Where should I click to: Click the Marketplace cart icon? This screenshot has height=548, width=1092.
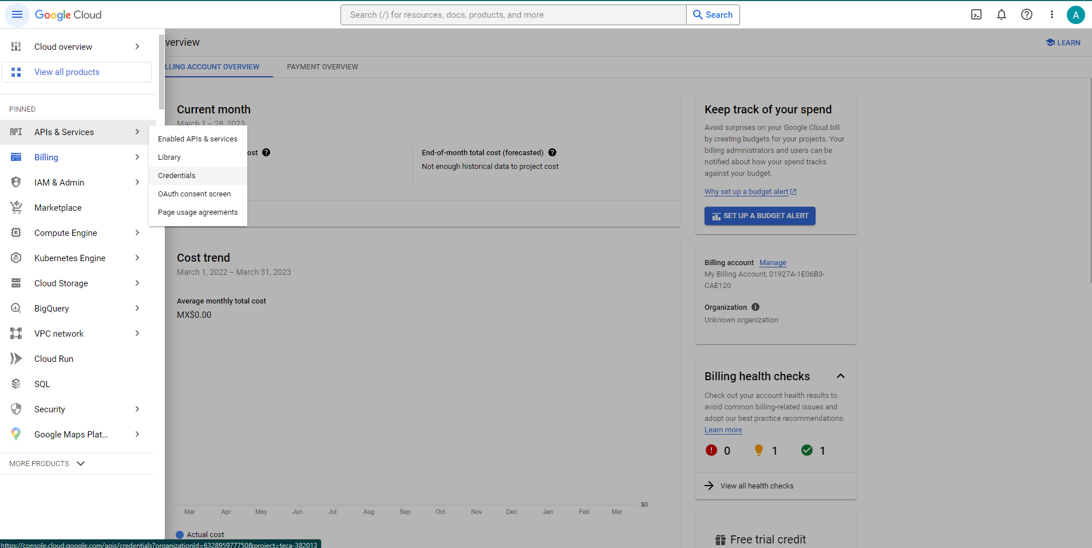tap(16, 208)
